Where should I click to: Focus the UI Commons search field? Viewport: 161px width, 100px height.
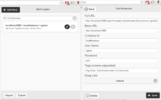[41, 18]
